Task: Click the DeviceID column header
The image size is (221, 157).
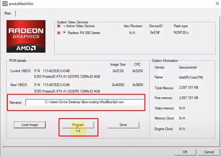Action: (x=156, y=26)
